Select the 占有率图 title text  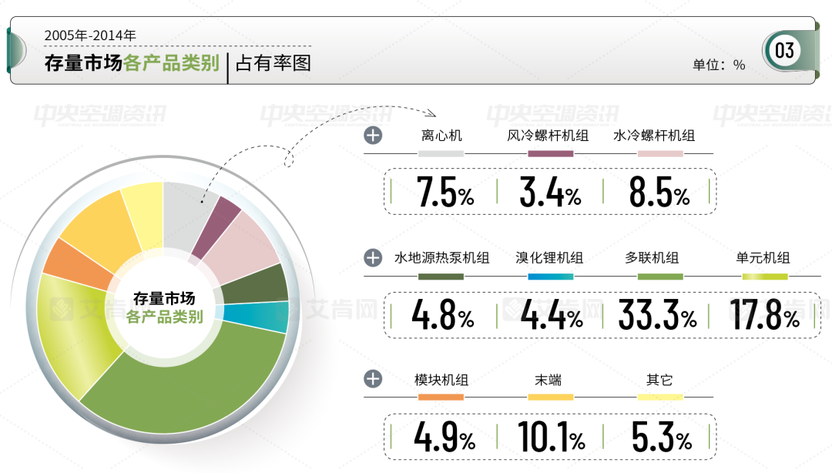pyautogui.click(x=273, y=63)
